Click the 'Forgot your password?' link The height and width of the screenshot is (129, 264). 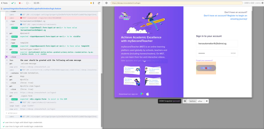click(x=204, y=60)
